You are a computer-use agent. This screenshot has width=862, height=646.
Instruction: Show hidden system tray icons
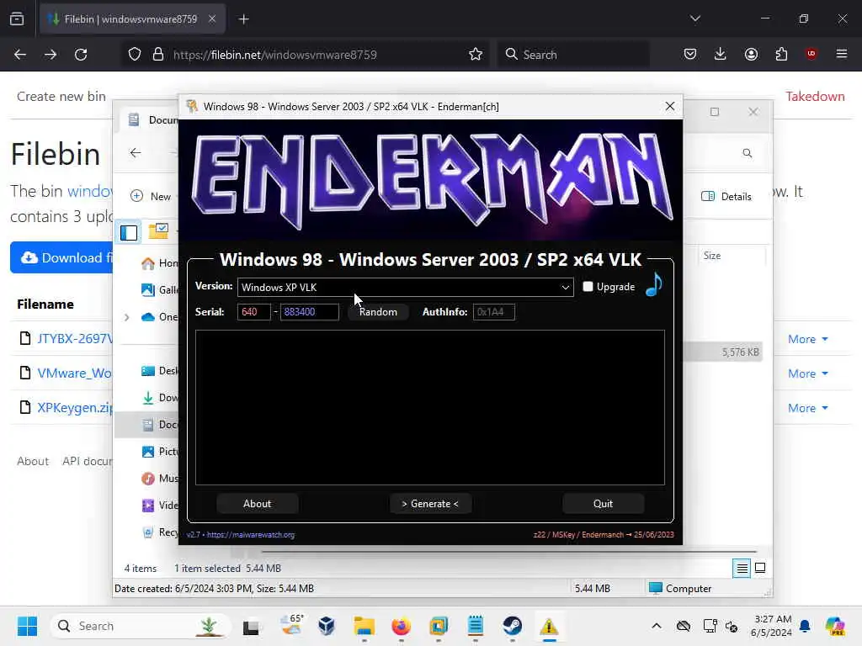coord(657,626)
